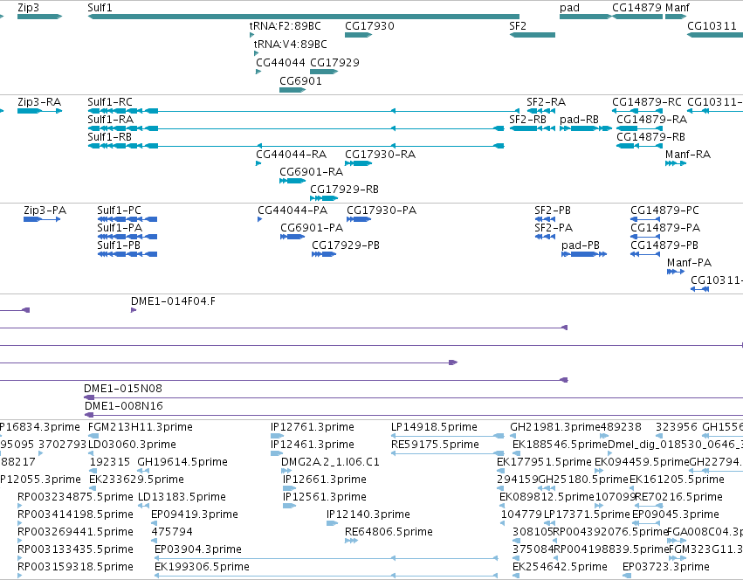This screenshot has width=743, height=580.
Task: Click the CG14879-PC protein label
Action: click(664, 211)
